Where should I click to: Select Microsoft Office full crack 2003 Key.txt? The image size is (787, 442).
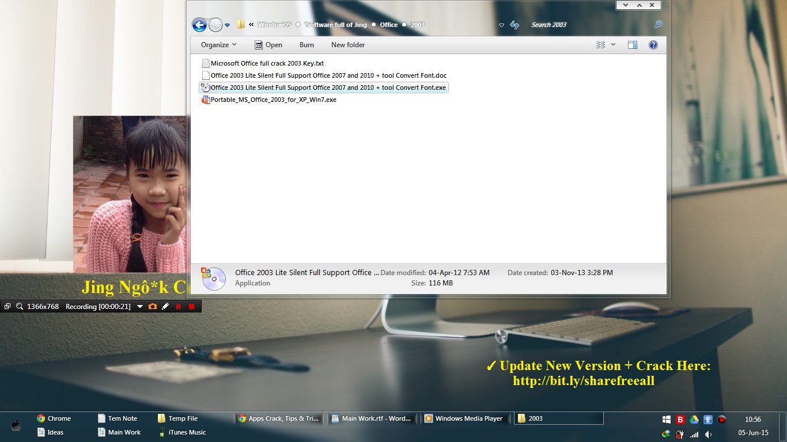[x=267, y=63]
